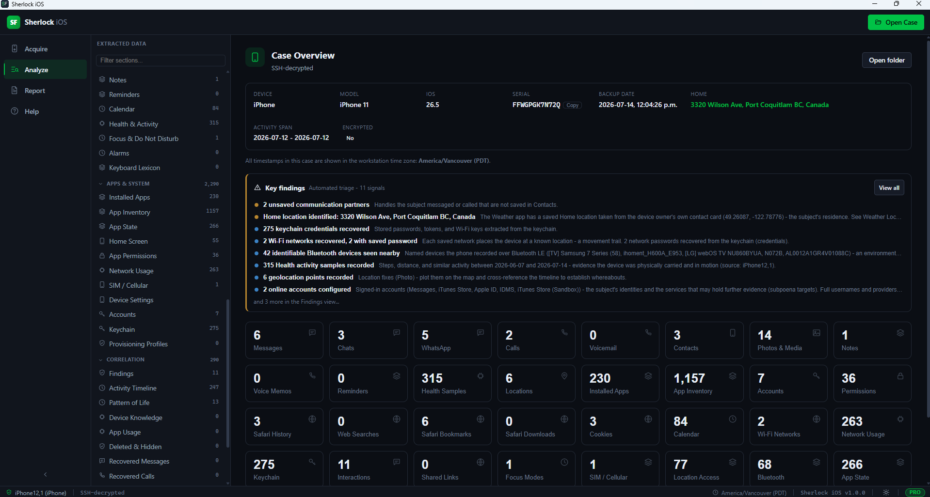
Task: Click 'and 3 more in the Findings view'
Action: 296,302
